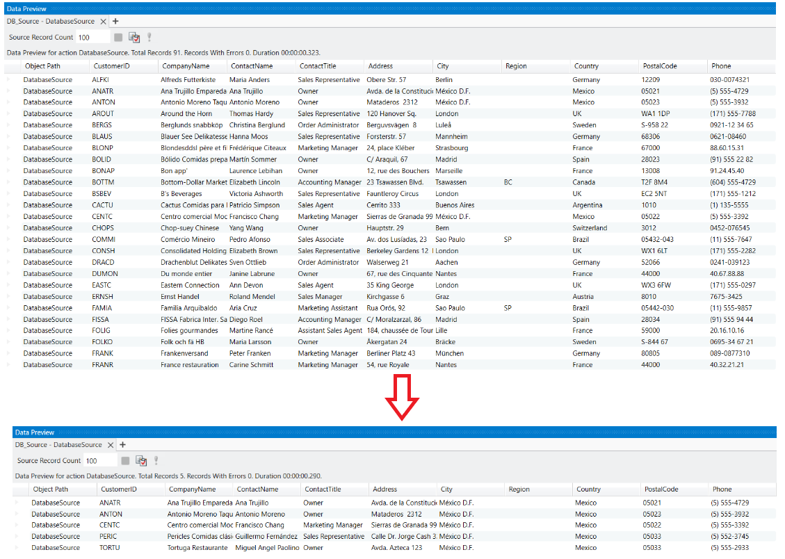Click the record validation icon in the upper preview
Image resolution: width=785 pixels, height=559 pixels.
(134, 38)
